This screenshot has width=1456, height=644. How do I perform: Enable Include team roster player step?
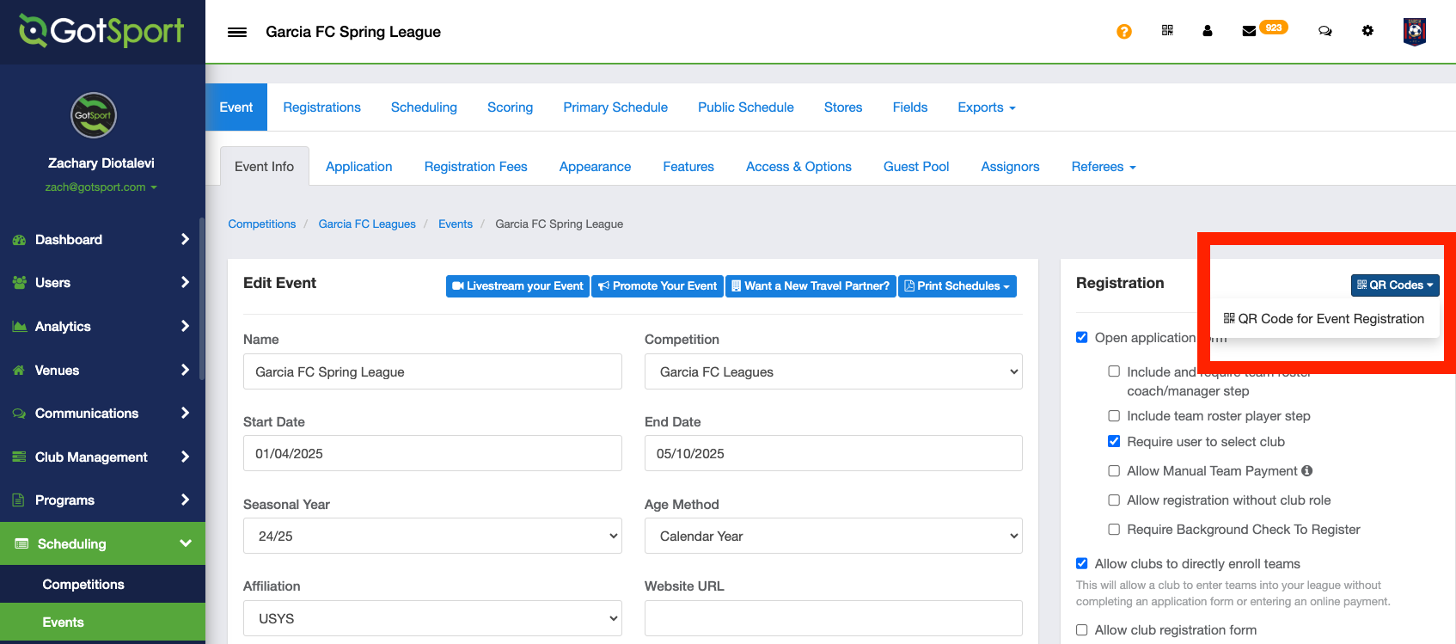coord(1114,416)
